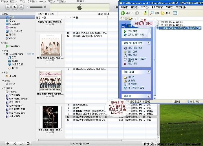Open TV 프로그램 under the iTunes library
Image resolution: width=203 pixels, height=146 pixels.
pyautogui.click(x=13, y=24)
